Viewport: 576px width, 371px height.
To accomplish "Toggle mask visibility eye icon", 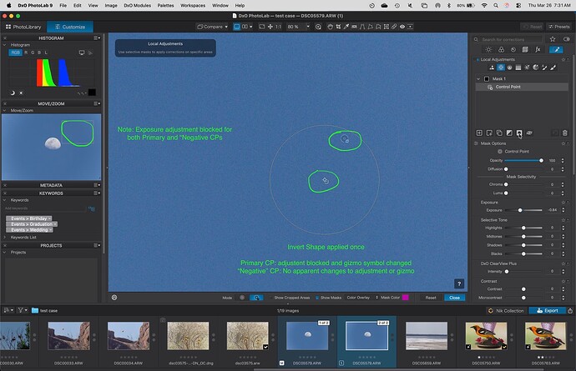I will point(529,133).
